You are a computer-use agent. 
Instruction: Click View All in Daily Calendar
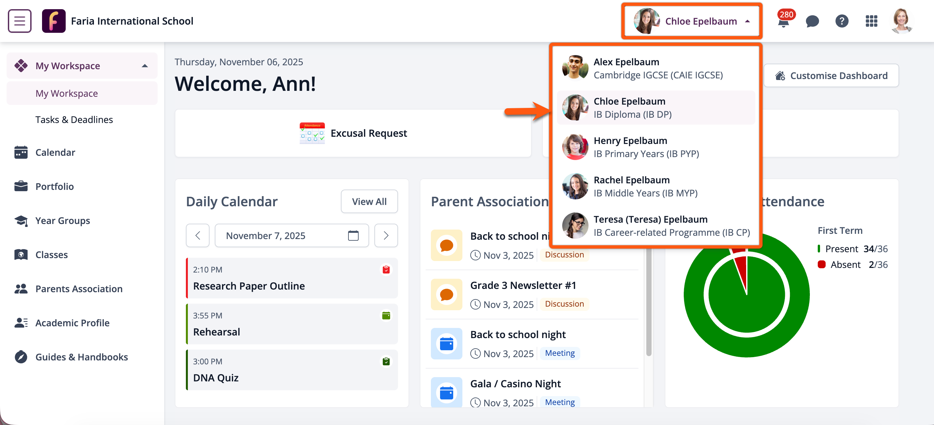coord(369,202)
